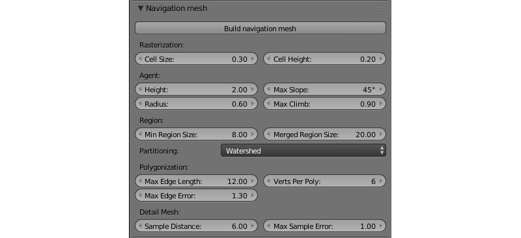The height and width of the screenshot is (238, 521).
Task: Decrease Max Edge Length with left arrow
Action: [x=140, y=181]
